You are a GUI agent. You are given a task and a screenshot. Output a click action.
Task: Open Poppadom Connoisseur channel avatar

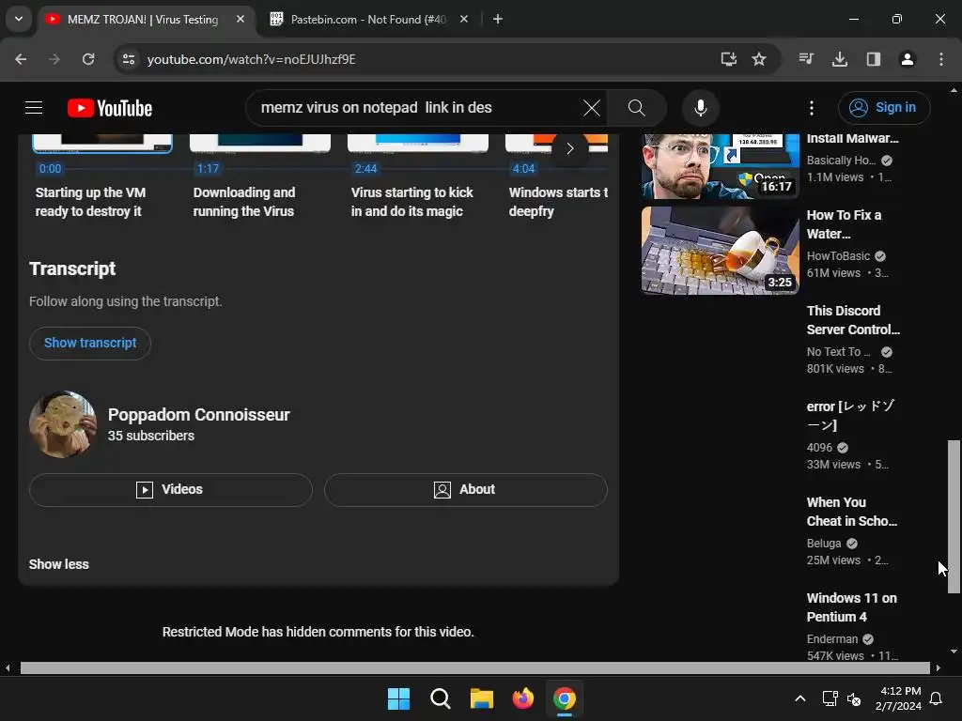pyautogui.click(x=63, y=424)
